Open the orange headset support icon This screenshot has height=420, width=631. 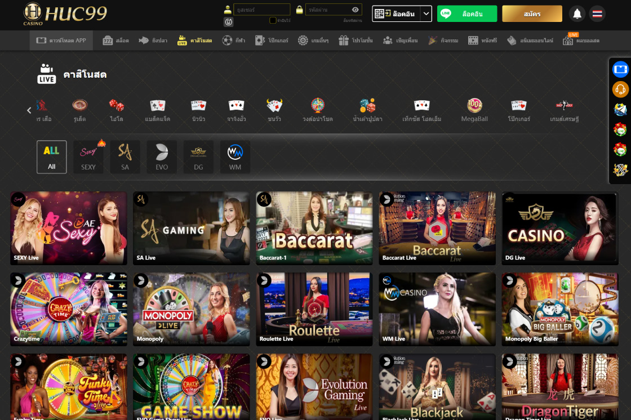tap(620, 90)
